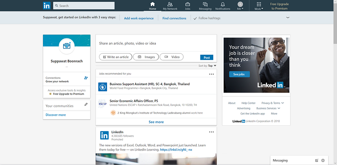
Task: Open the Jobs tab
Action: click(x=187, y=6)
